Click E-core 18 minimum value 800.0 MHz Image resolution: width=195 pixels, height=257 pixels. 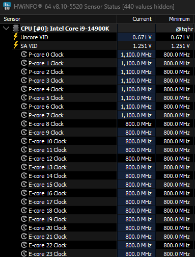(x=177, y=211)
